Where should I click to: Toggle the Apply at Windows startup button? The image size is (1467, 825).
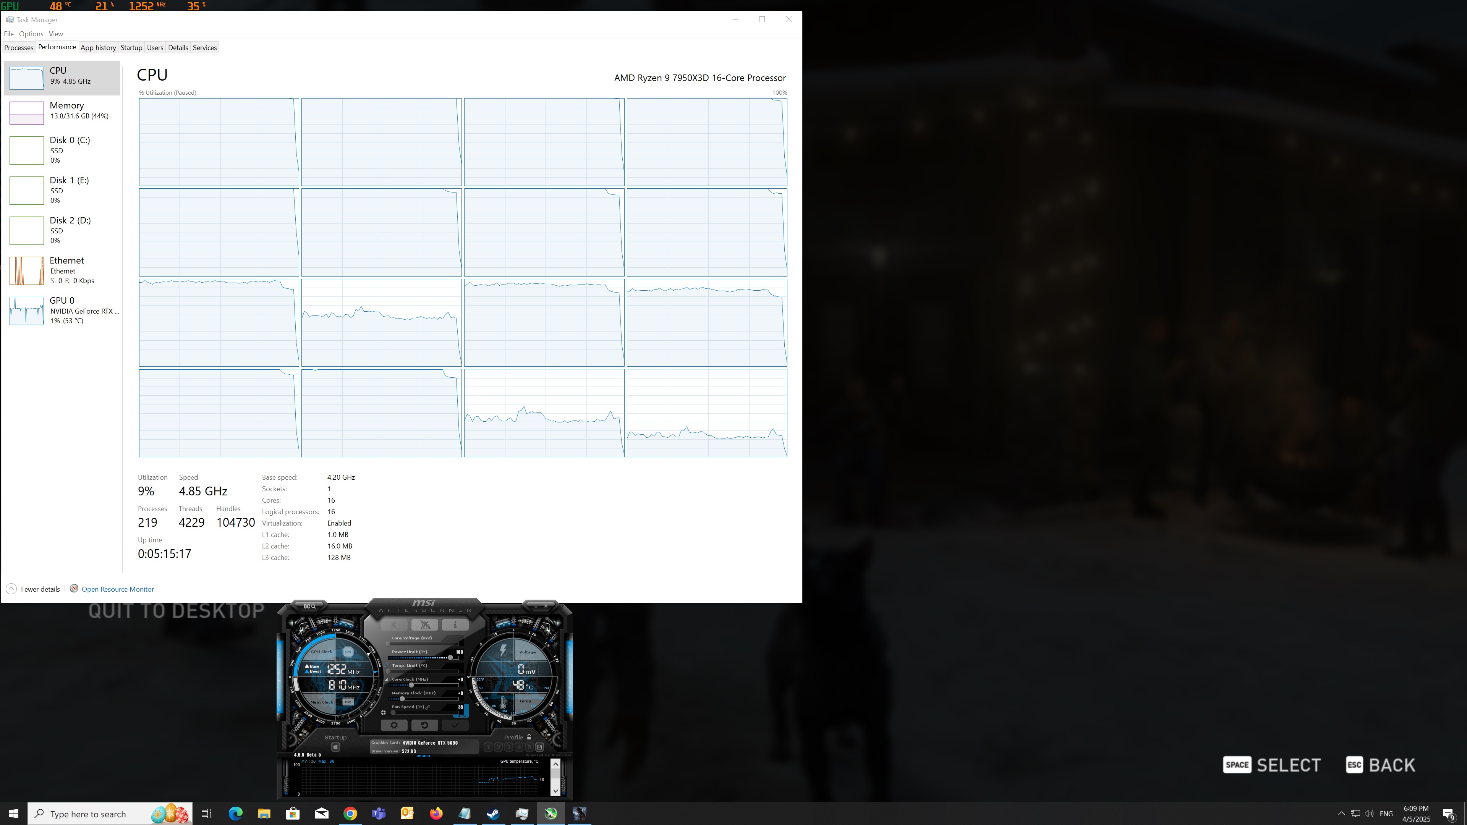pos(335,747)
